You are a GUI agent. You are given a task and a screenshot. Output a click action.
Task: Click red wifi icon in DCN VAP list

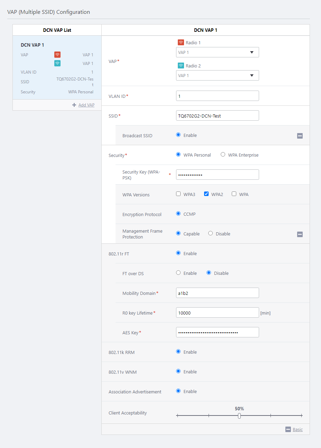(x=57, y=55)
